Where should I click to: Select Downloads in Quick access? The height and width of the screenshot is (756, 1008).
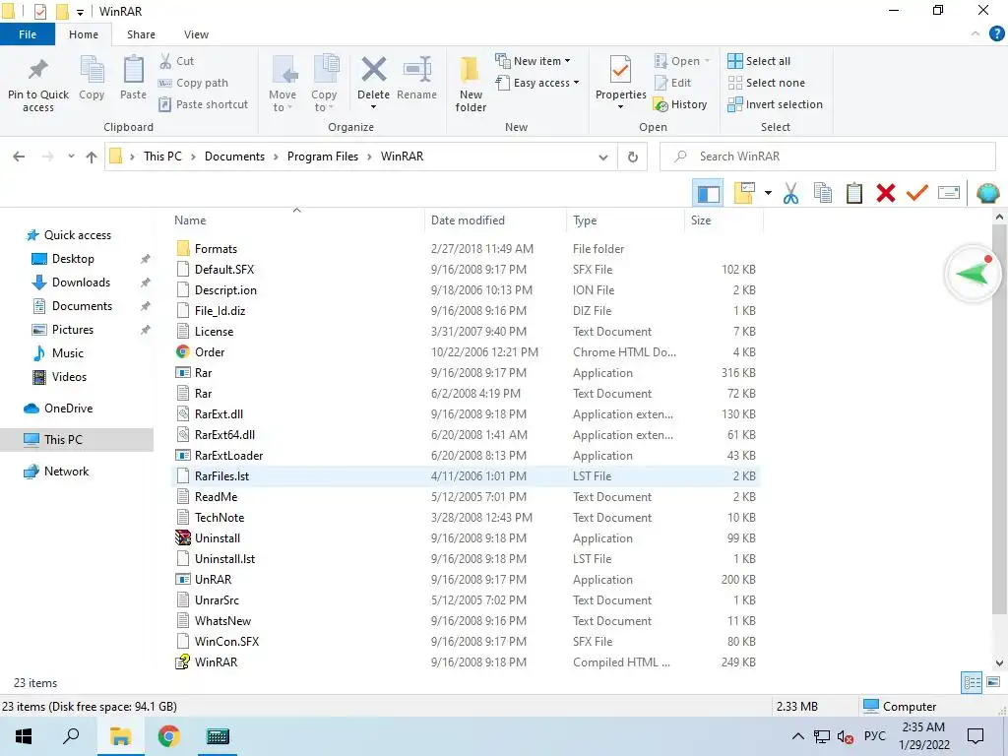[81, 283]
